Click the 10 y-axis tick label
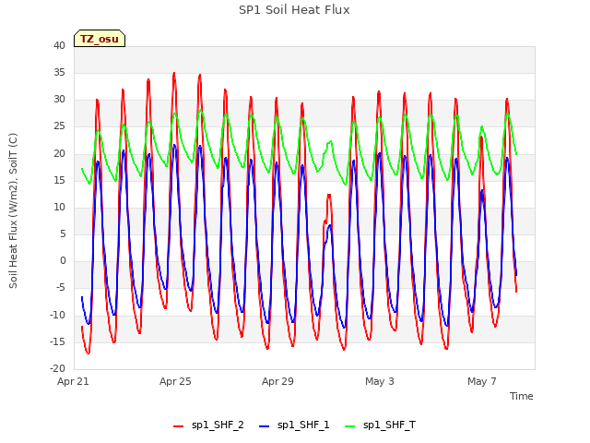The width and height of the screenshot is (590, 443). click(x=59, y=207)
